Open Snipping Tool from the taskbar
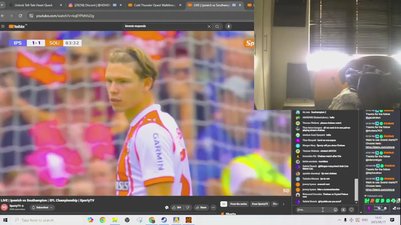 139,220
